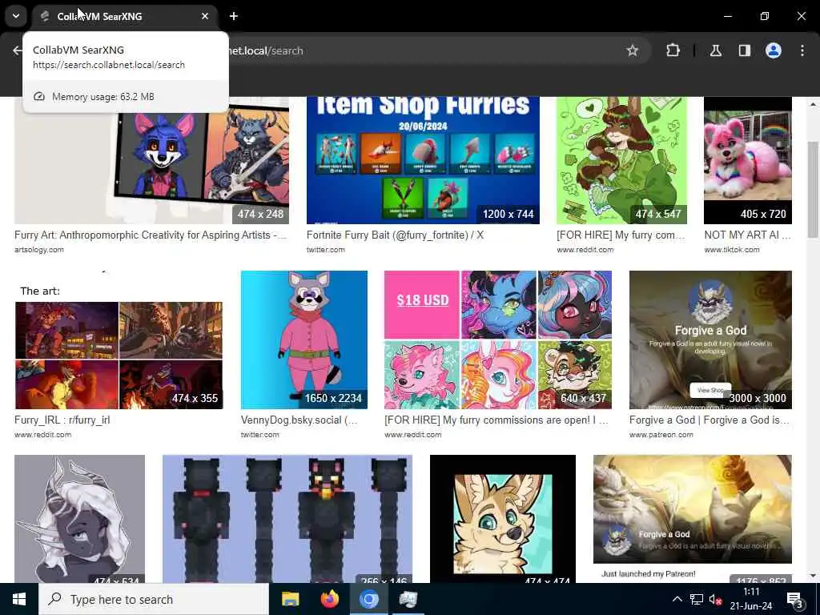Click the page's vertical scrollbar thumb
Viewport: 820px width, 615px height.
[x=813, y=189]
